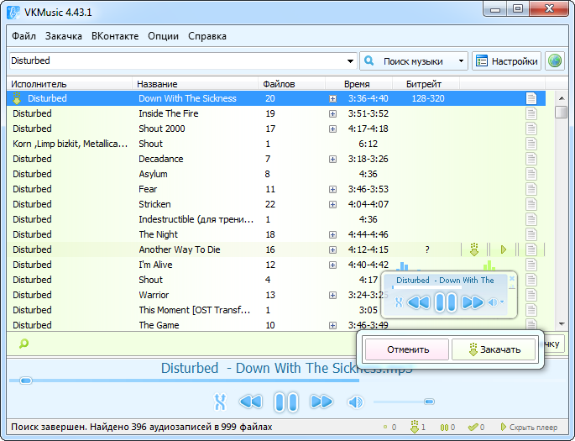This screenshot has height=441, width=575.
Task: Open document icon for Decadance row
Action: click(531, 159)
